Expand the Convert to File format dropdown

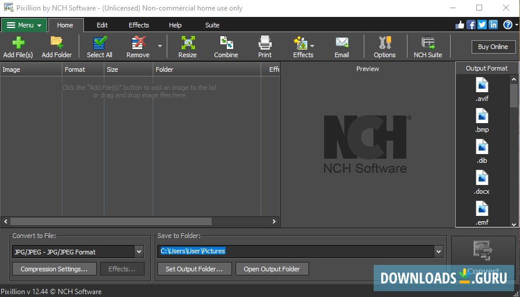tap(139, 252)
